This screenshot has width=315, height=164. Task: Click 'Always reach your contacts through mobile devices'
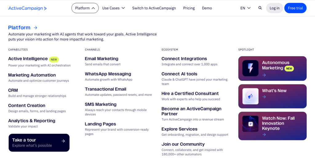click(x=116, y=112)
